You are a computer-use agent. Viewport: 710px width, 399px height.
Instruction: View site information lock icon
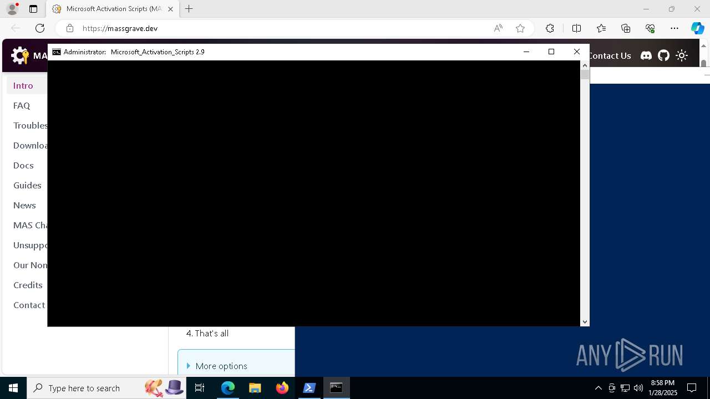point(69,28)
